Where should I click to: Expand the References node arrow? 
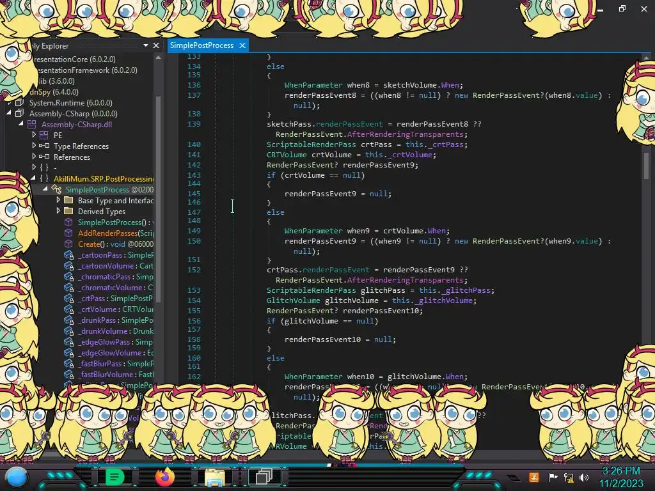click(35, 156)
